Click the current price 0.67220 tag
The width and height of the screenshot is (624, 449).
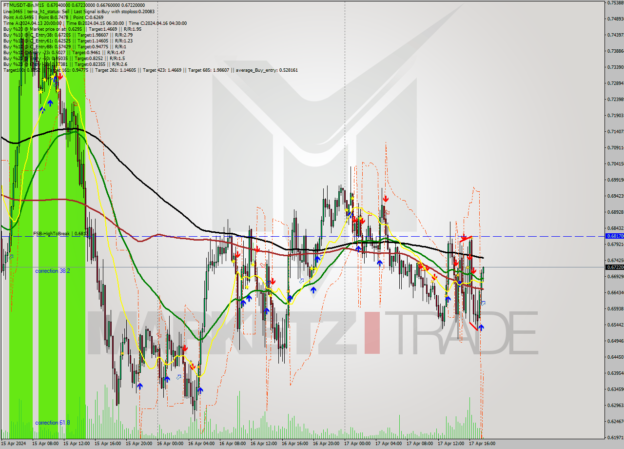[614, 267]
